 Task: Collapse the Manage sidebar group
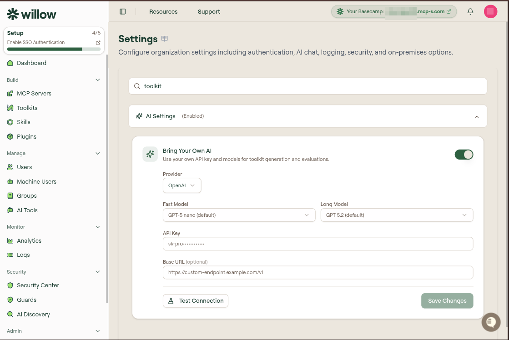coord(98,154)
